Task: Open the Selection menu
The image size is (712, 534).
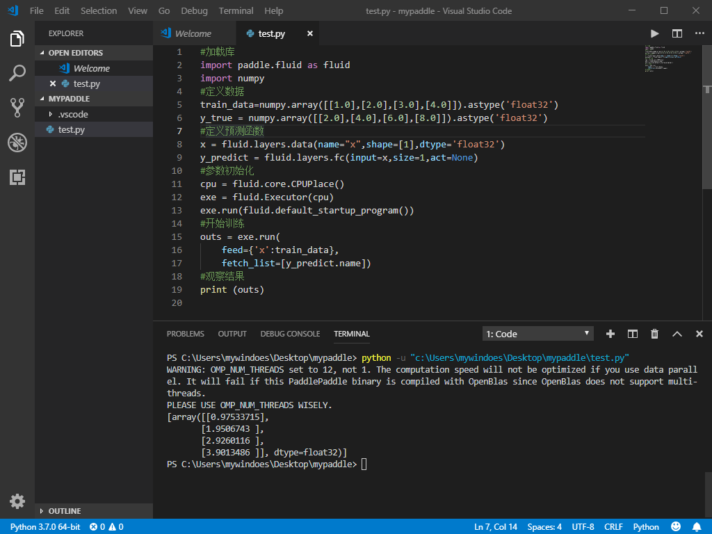Action: click(x=99, y=11)
